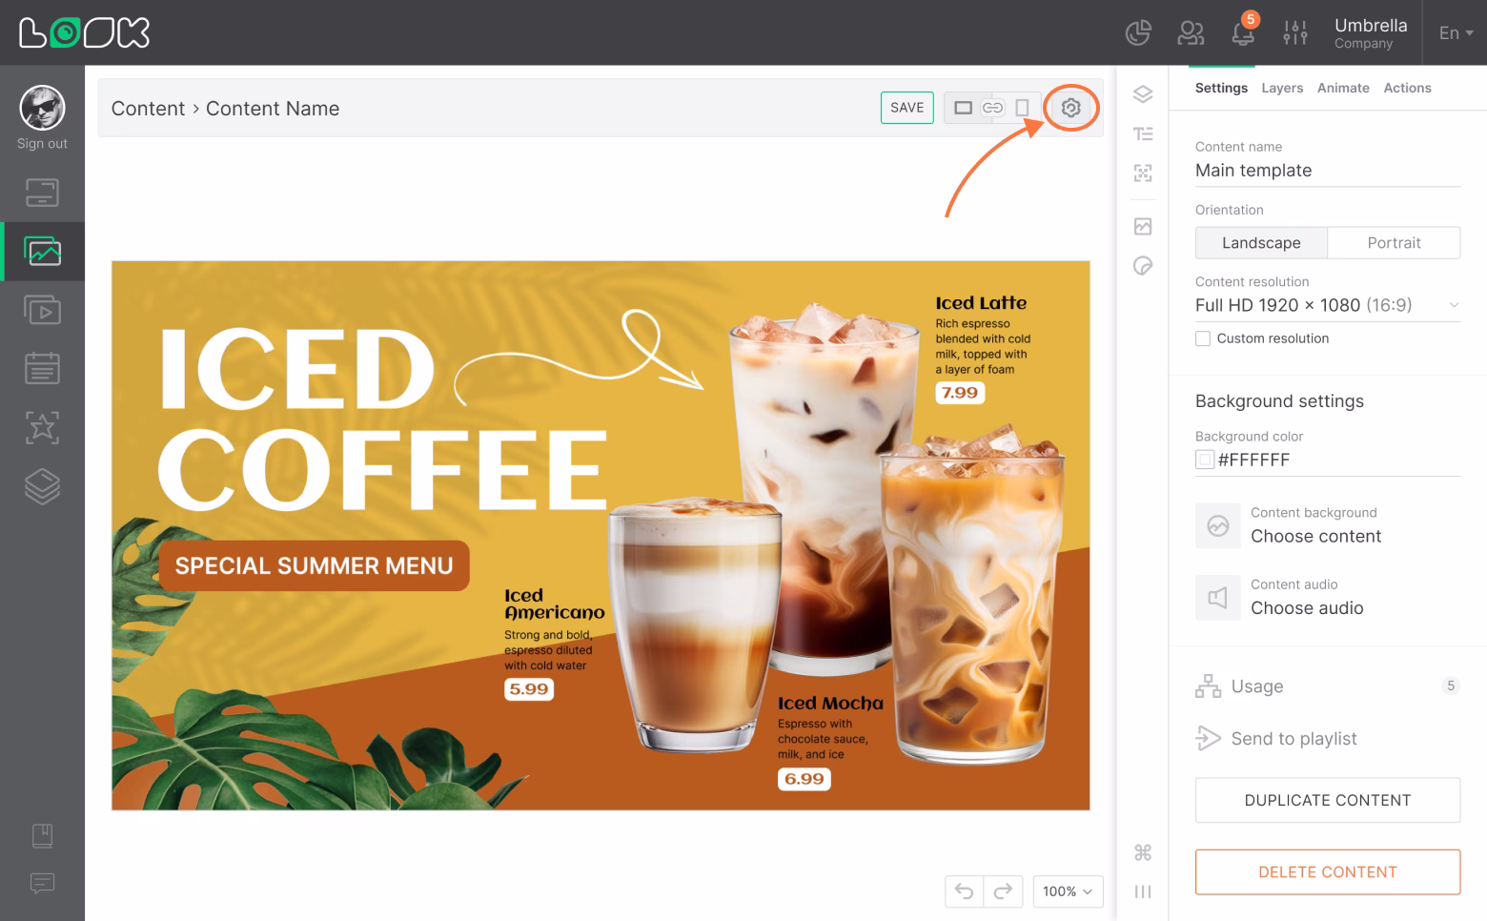The image size is (1487, 921).
Task: Click the LOOK logo
Action: click(x=84, y=32)
